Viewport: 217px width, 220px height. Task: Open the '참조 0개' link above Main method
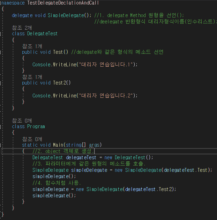click(32, 139)
